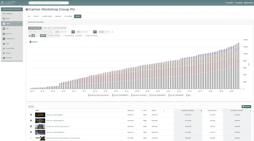Click the Alinea Analytics logo
The image size is (254, 141).
8,3
